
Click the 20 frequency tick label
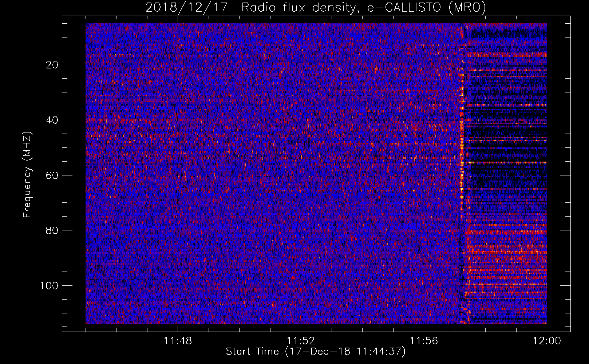point(52,65)
